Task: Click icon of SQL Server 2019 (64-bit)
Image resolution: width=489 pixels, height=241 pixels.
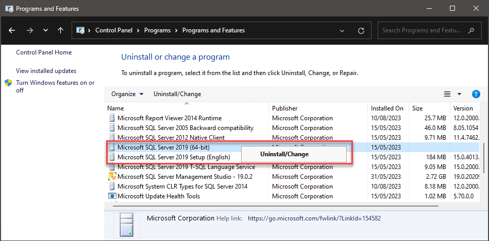Action: pyautogui.click(x=112, y=147)
